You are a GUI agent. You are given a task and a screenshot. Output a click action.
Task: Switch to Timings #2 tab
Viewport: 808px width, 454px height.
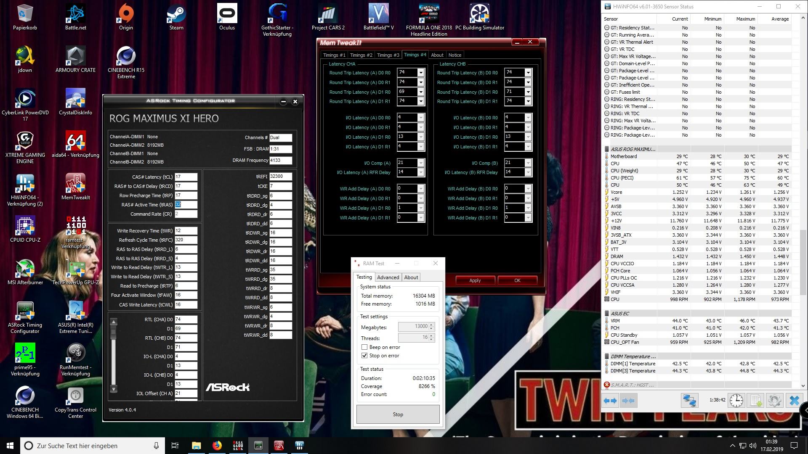point(361,55)
